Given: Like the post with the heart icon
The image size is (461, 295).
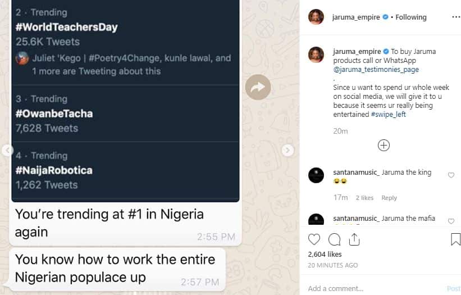Looking at the screenshot, I should point(314,239).
